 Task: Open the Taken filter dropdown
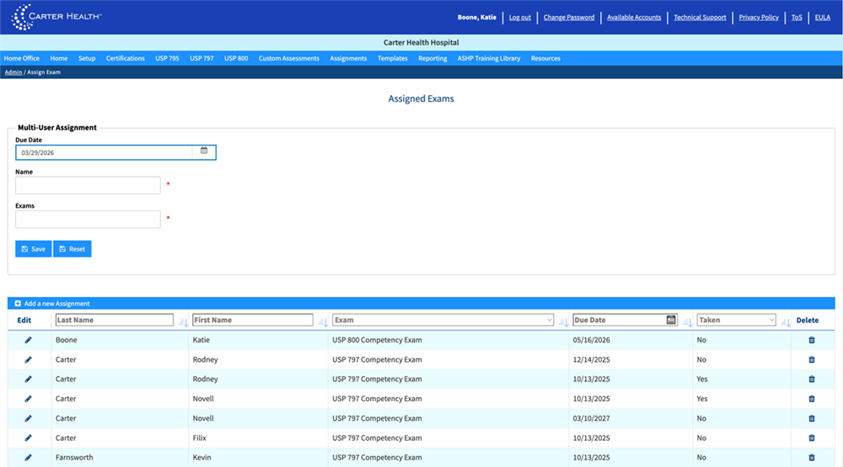click(771, 320)
